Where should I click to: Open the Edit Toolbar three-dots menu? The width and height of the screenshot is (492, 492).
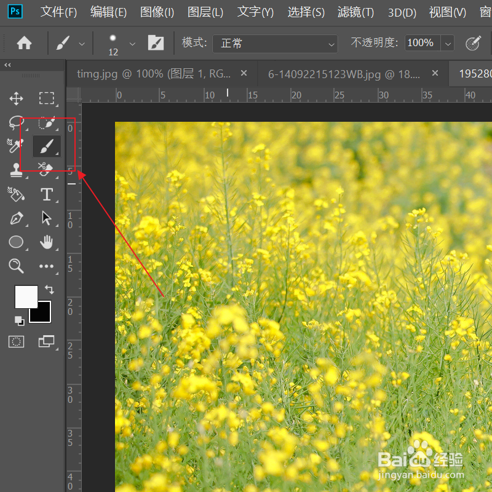tap(47, 266)
